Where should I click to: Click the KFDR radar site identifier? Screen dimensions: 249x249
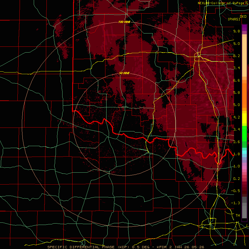click(162, 247)
